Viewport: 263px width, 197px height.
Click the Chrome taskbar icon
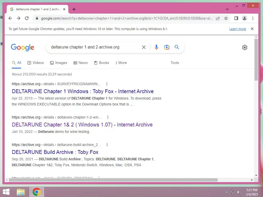pyautogui.click(x=37, y=192)
